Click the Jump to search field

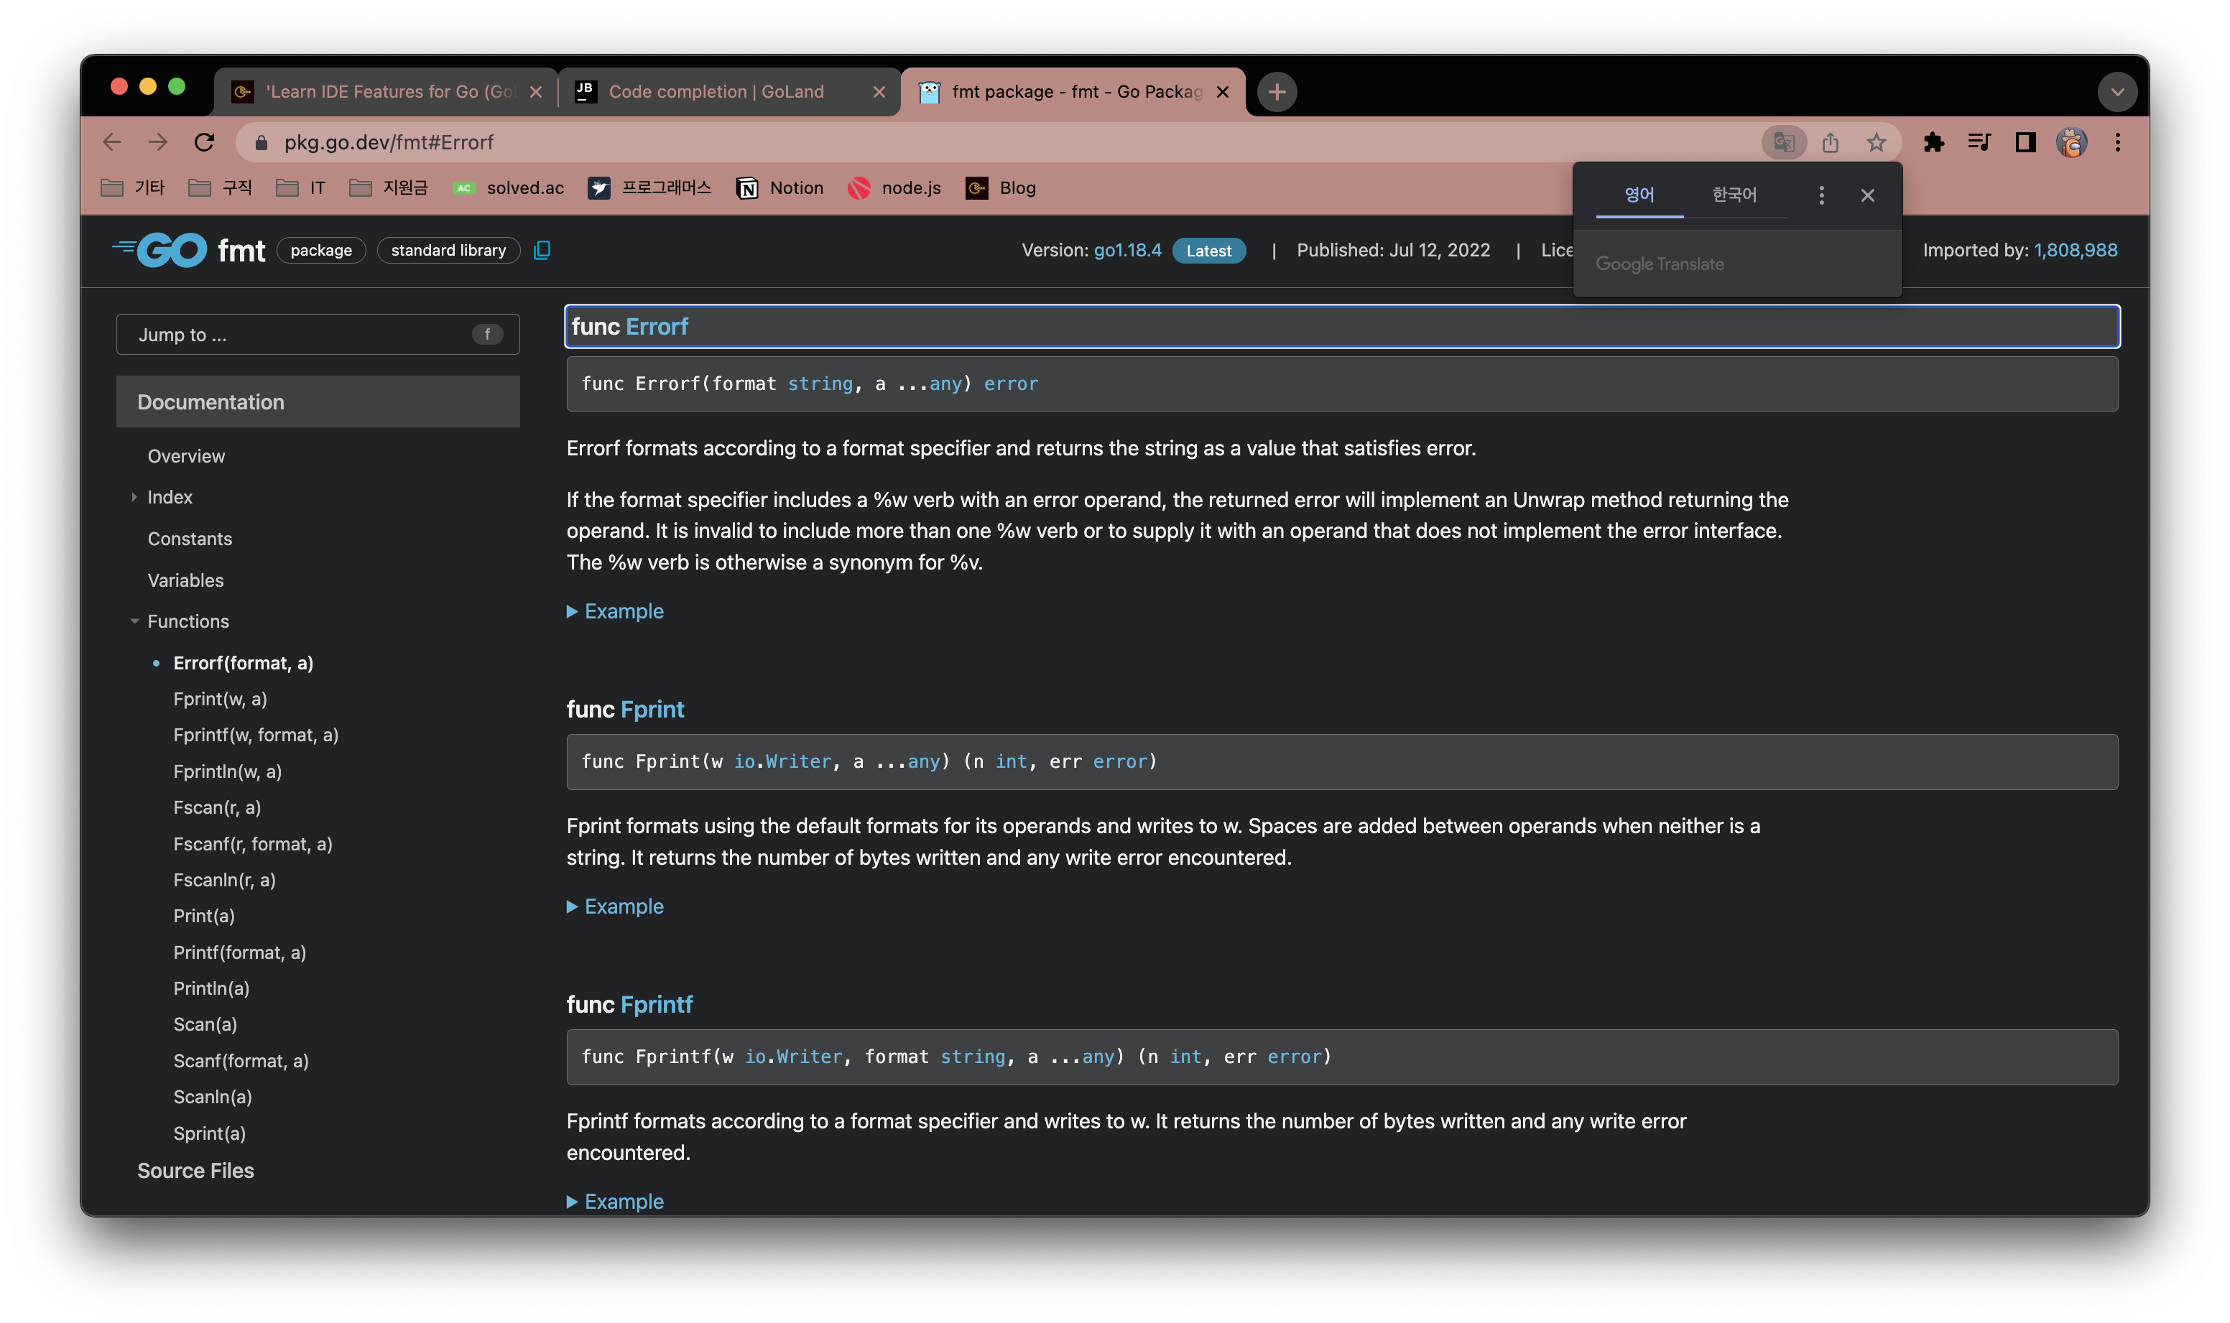tap(303, 335)
